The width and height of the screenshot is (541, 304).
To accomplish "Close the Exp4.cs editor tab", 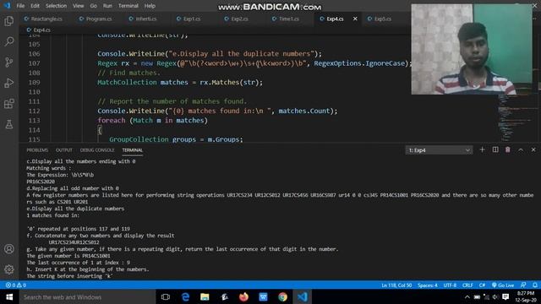I will [x=355, y=19].
